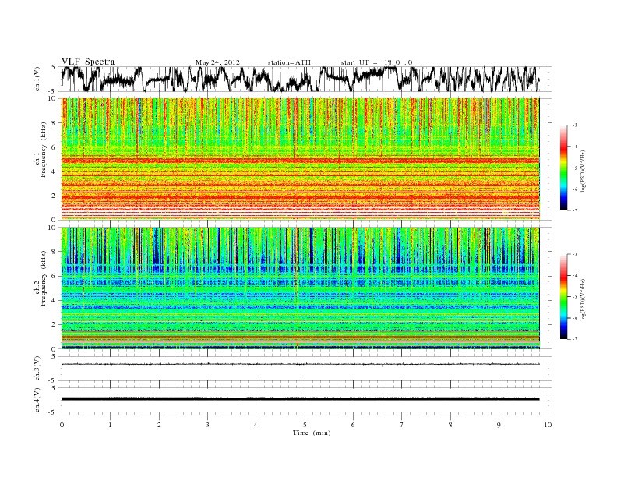The height and width of the screenshot is (477, 617).
Task: Click the time axis tick label "3"
Action: coord(207,425)
